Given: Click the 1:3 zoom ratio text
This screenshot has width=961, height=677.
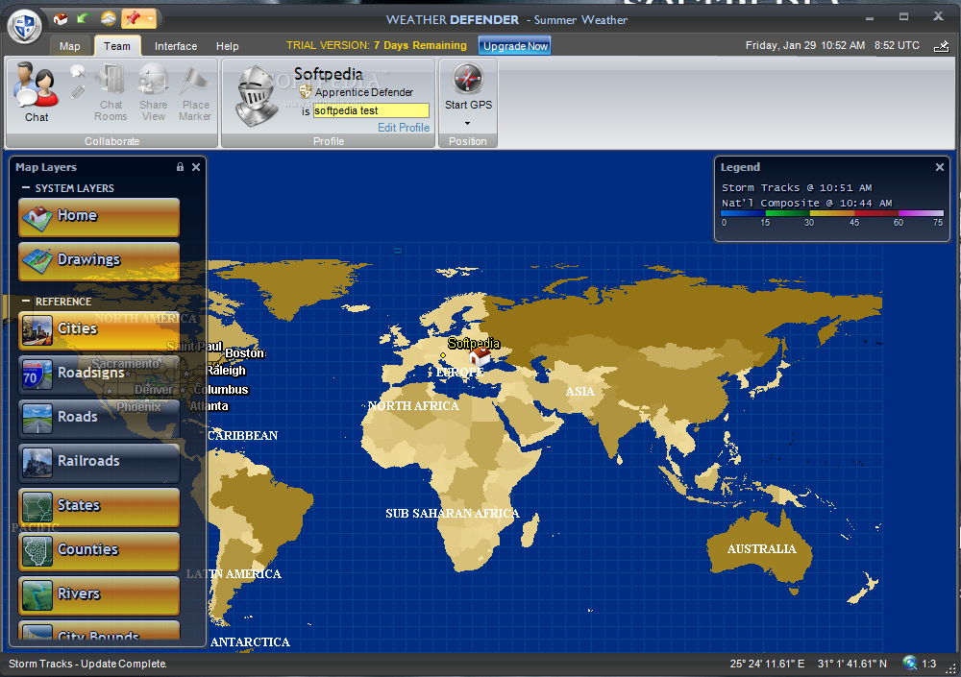Looking at the screenshot, I should [x=929, y=664].
